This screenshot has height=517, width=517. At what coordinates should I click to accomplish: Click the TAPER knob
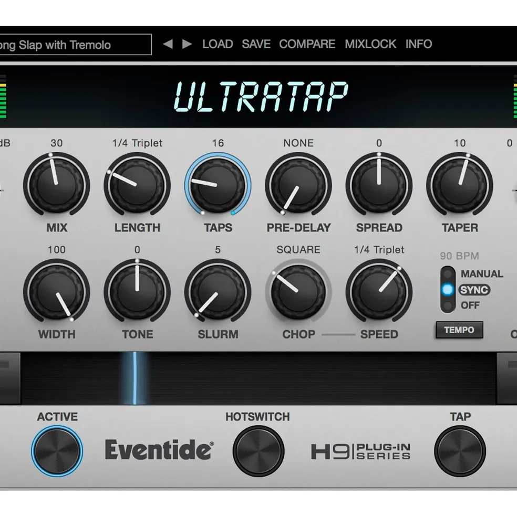tap(460, 185)
